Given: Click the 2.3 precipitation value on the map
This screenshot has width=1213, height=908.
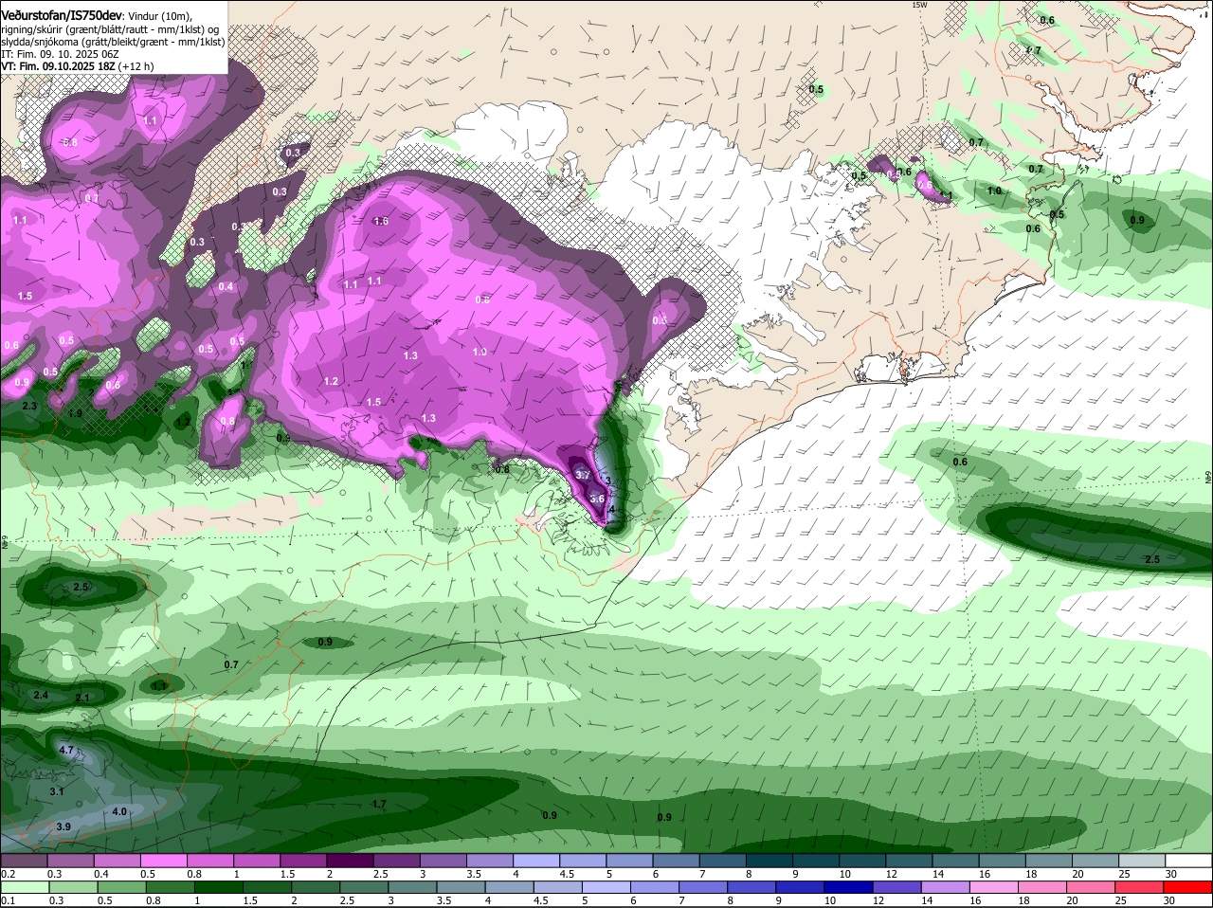Looking at the screenshot, I should pyautogui.click(x=29, y=406).
